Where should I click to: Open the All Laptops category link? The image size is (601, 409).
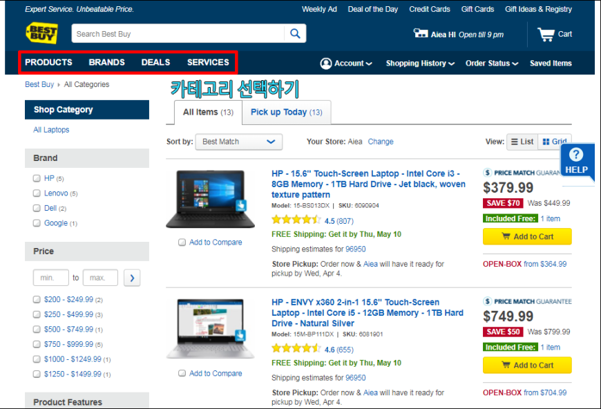tap(51, 130)
